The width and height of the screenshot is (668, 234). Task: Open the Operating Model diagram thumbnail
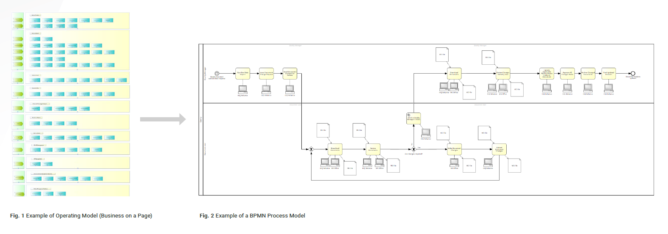71,104
